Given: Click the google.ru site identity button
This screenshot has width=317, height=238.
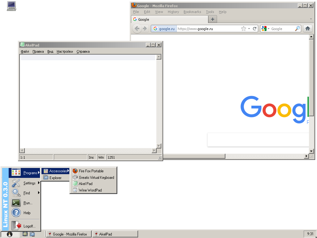Looking at the screenshot, I should [x=164, y=29].
